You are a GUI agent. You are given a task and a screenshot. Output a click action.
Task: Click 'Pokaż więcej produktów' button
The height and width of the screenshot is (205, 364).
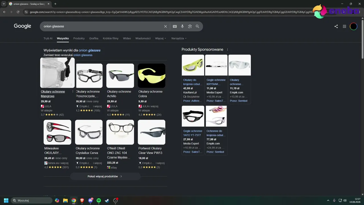(105, 177)
